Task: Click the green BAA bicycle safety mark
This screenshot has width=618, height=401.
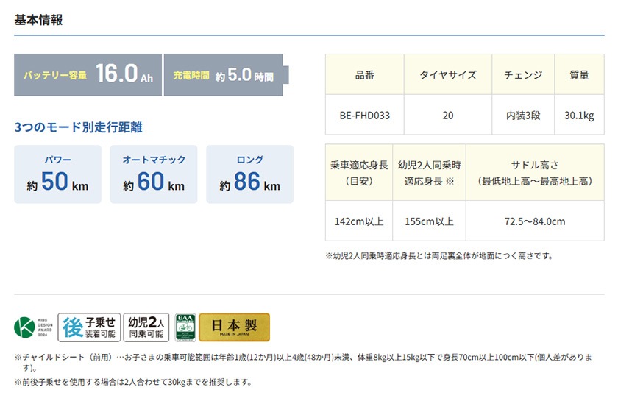Action: [183, 327]
